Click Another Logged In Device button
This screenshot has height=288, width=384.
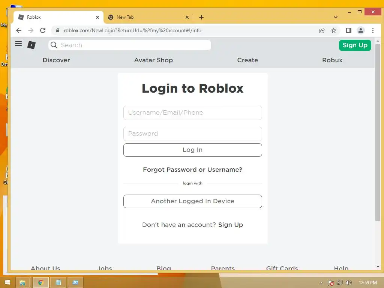[x=192, y=201]
